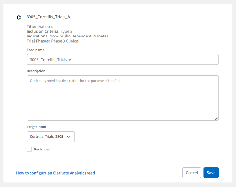Image resolution: width=236 pixels, height=187 pixels.
Task: Open How to configure Clarivate Analytics feed link
Action: pyautogui.click(x=55, y=173)
